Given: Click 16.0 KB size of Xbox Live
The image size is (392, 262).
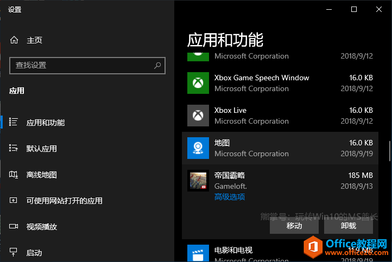Looking at the screenshot, I should [361, 110].
